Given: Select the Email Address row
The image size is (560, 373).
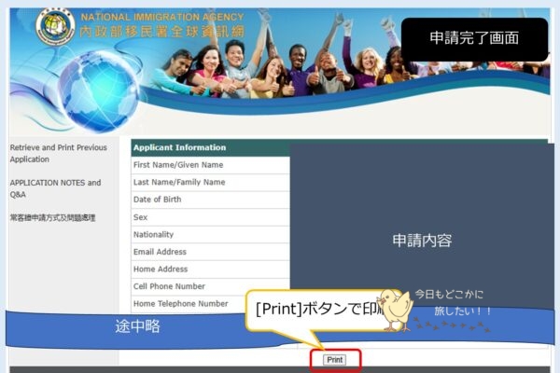Looking at the screenshot, I should 210,252.
